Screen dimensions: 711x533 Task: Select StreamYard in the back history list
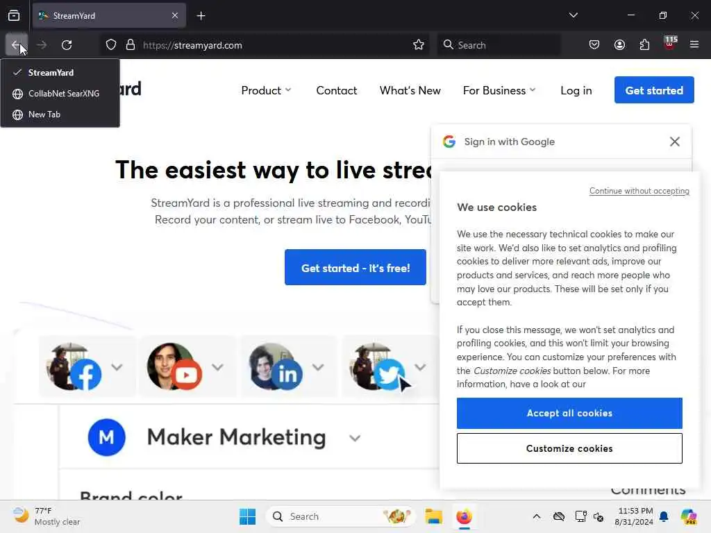point(60,72)
